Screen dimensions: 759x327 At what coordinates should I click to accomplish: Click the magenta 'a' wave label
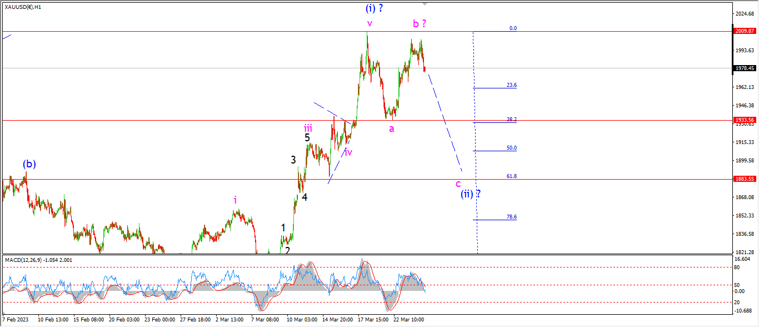pos(392,128)
